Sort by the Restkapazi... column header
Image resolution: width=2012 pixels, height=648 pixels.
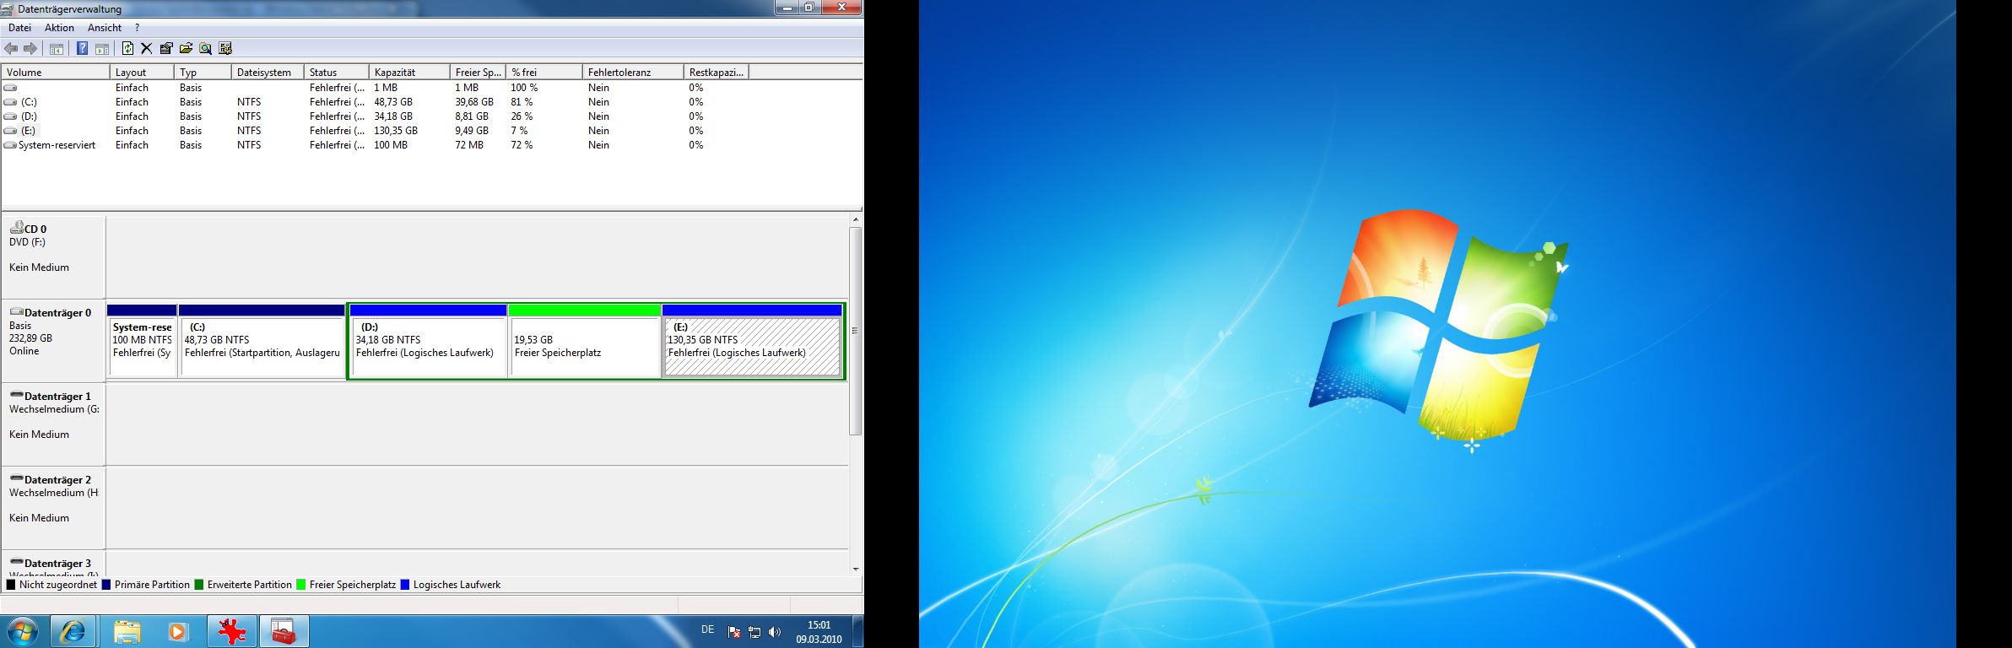pos(716,73)
